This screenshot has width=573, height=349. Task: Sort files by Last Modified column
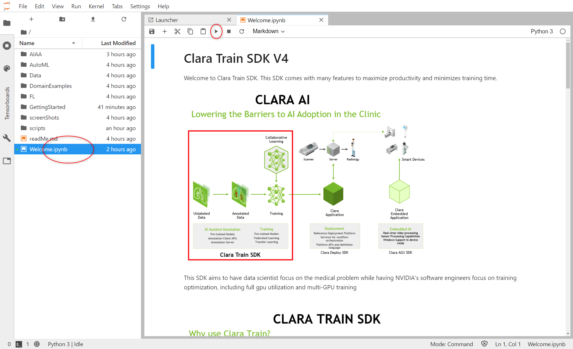[118, 43]
